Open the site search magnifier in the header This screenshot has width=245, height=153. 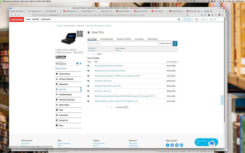click(x=179, y=19)
